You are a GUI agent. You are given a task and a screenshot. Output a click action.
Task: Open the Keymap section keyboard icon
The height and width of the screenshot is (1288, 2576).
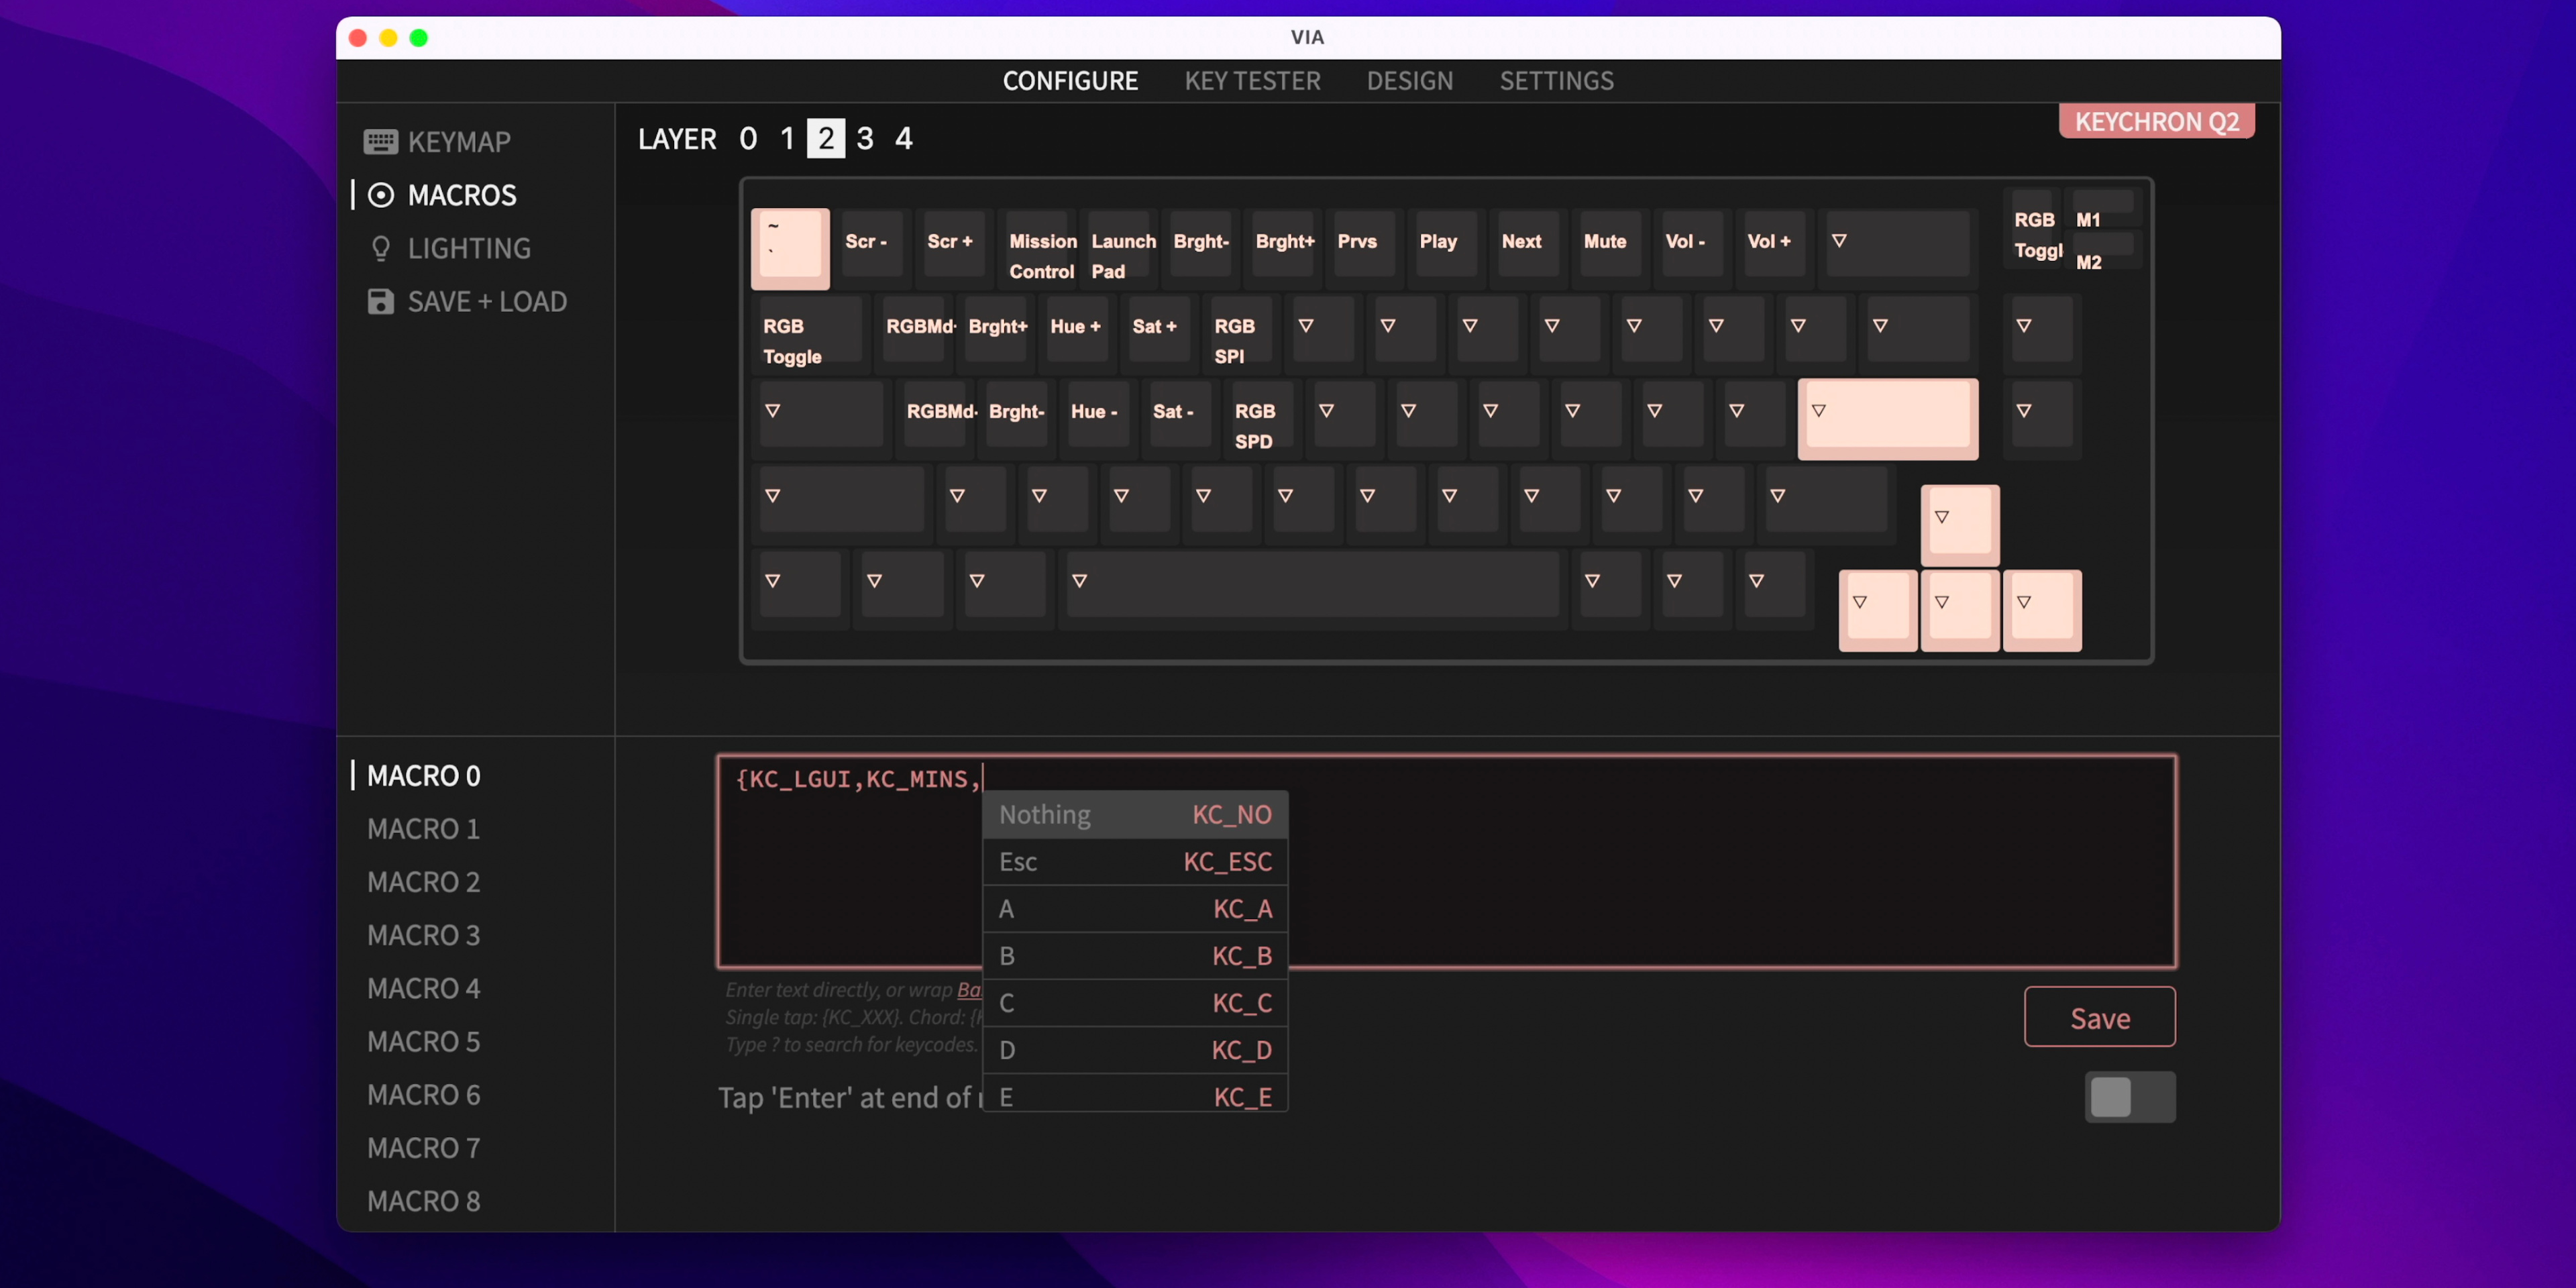pyautogui.click(x=380, y=141)
